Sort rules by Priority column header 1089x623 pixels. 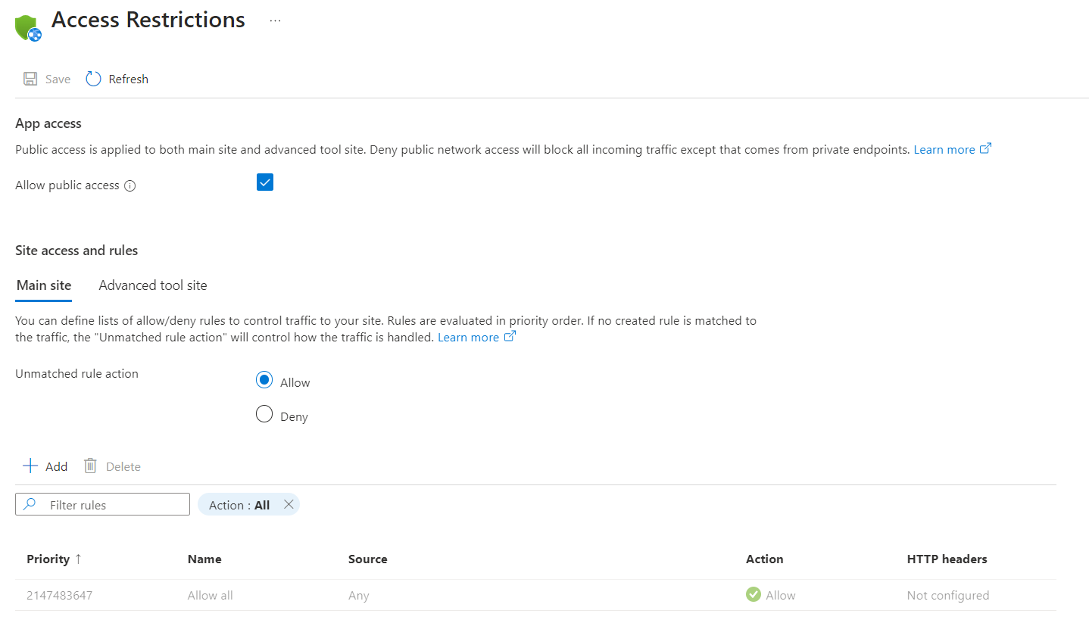coord(54,559)
